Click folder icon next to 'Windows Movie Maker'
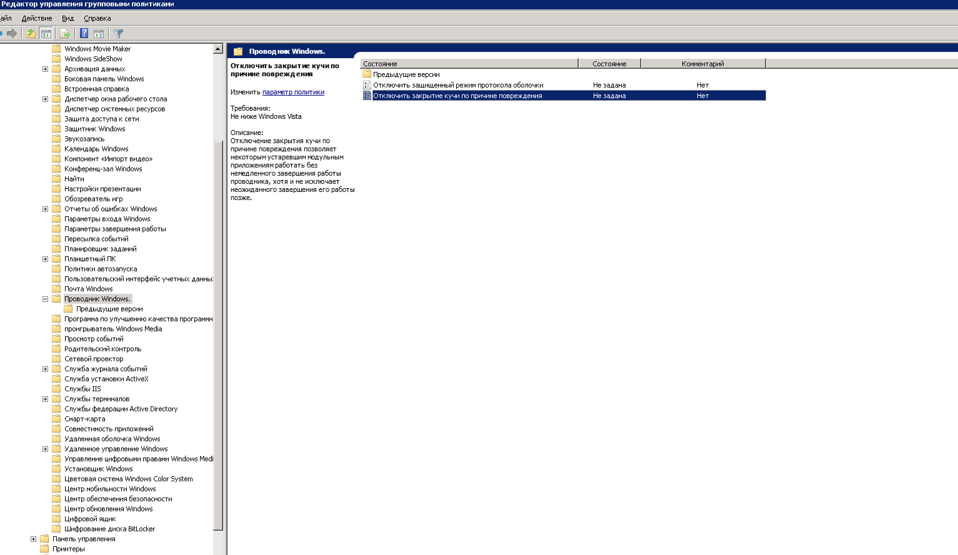This screenshot has height=555, width=958. point(56,49)
